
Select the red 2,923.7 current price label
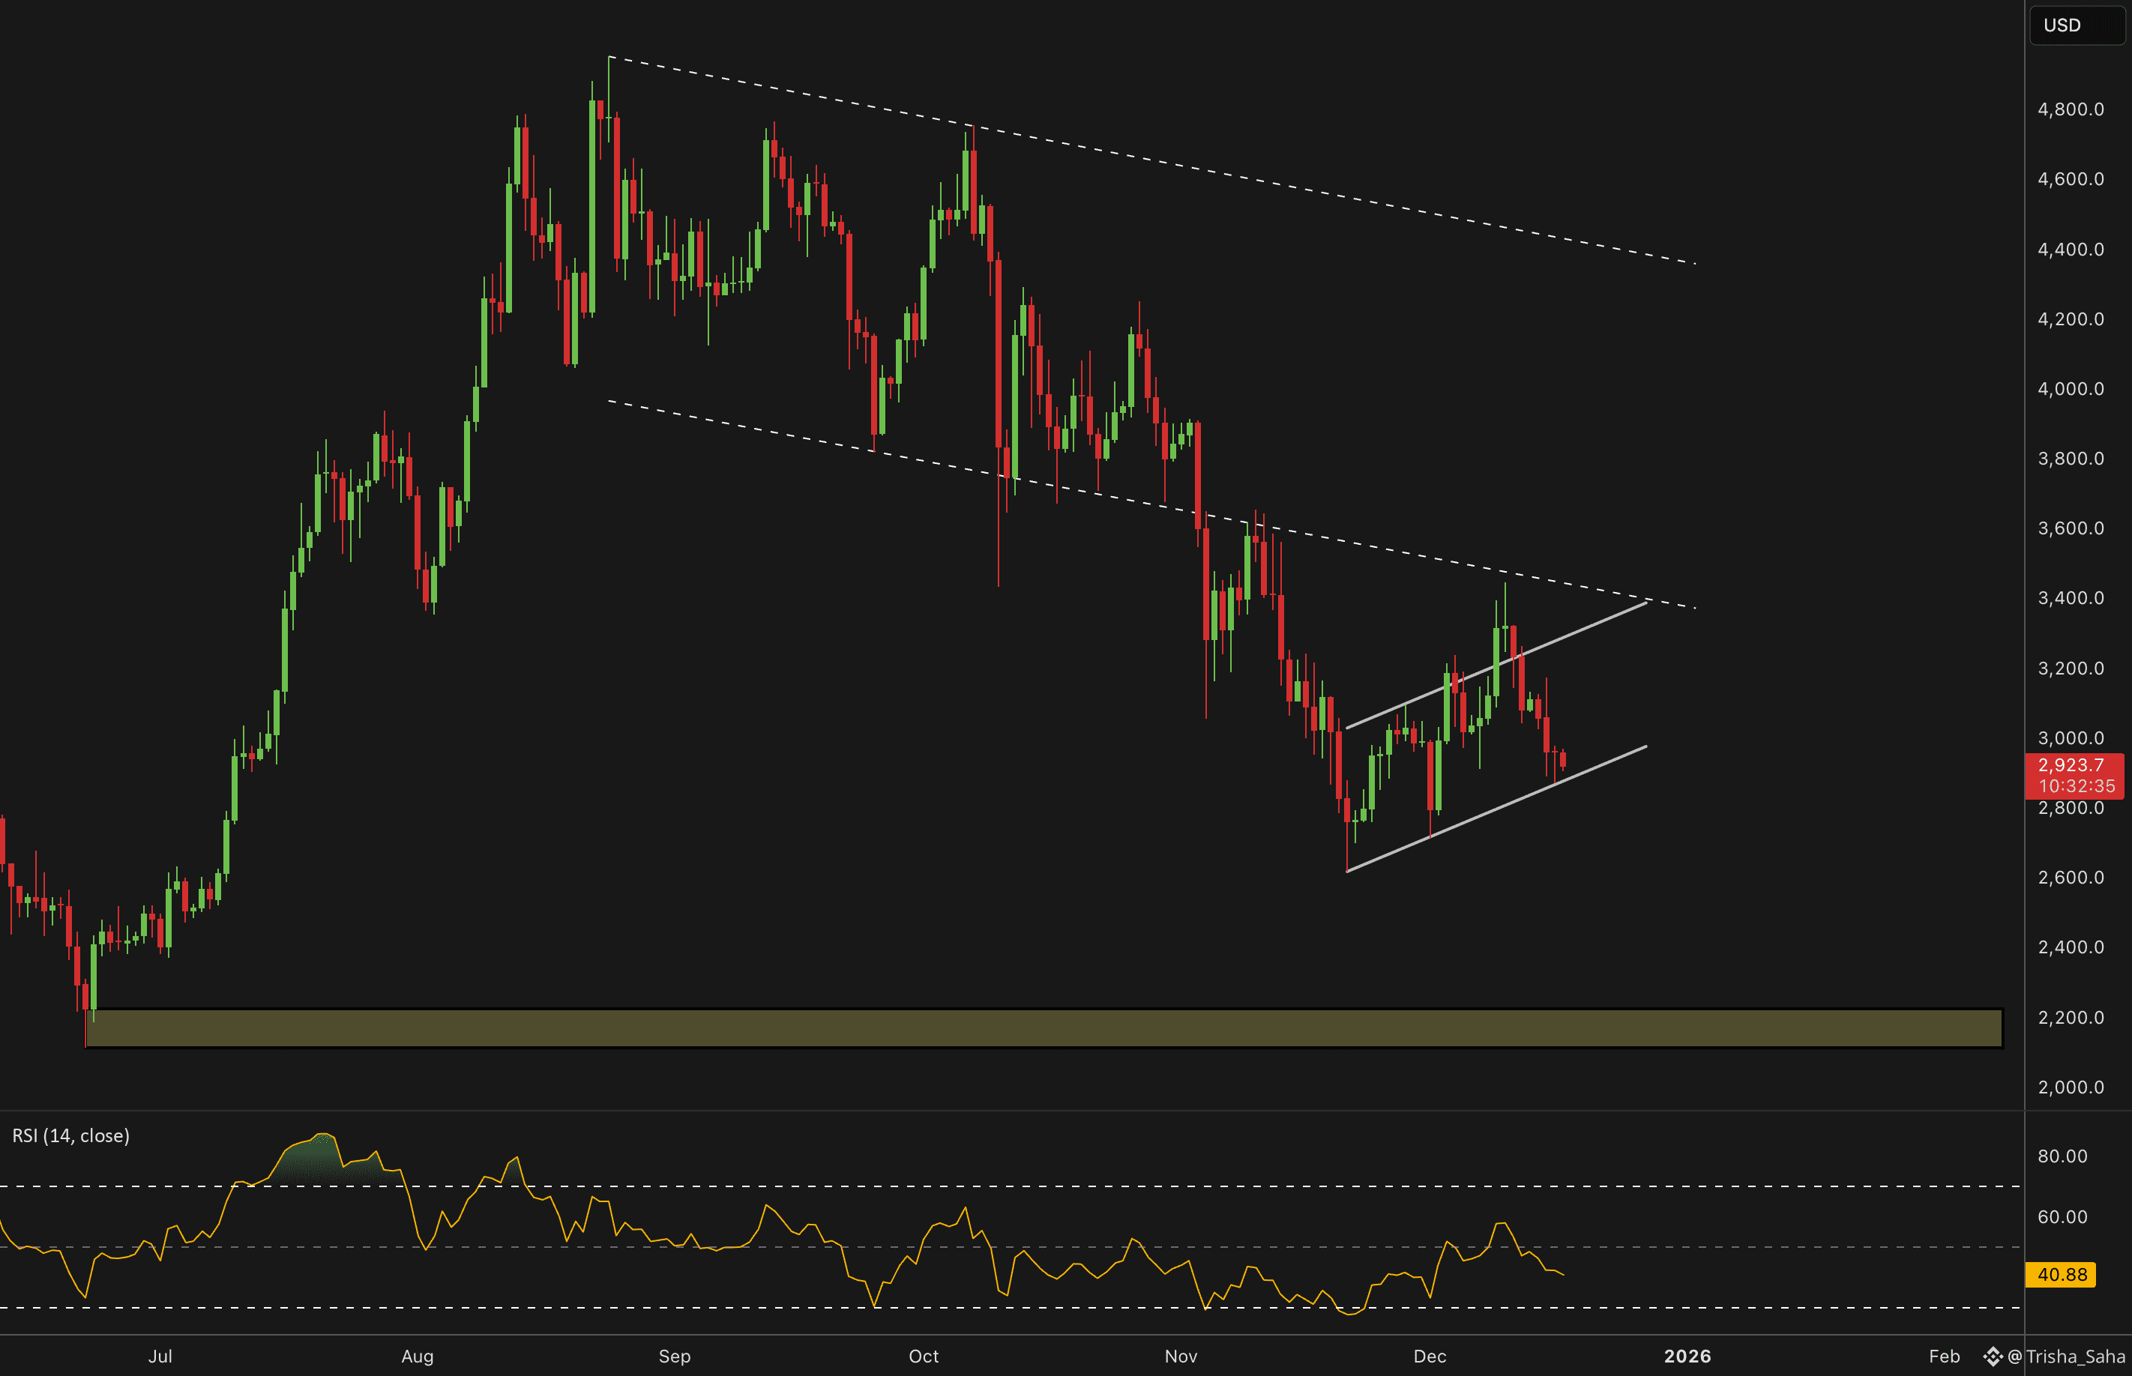tap(2071, 765)
